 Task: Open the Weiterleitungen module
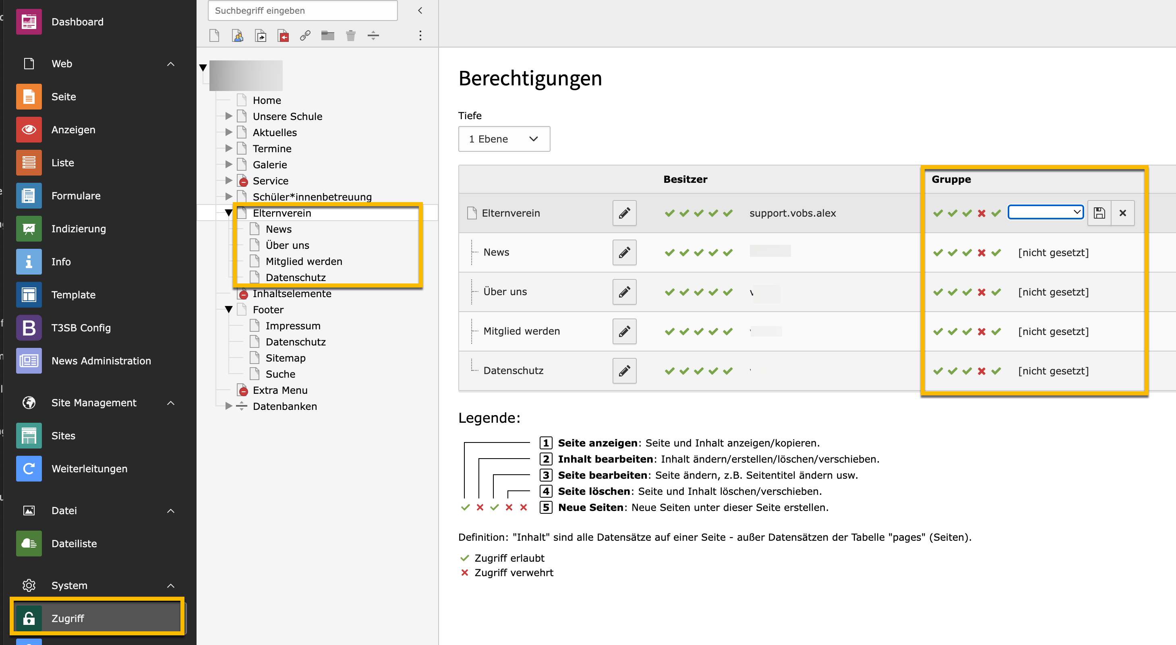pos(89,468)
